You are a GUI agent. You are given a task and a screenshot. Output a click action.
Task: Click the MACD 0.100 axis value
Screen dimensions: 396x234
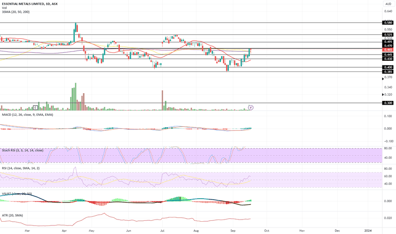[x=388, y=116]
